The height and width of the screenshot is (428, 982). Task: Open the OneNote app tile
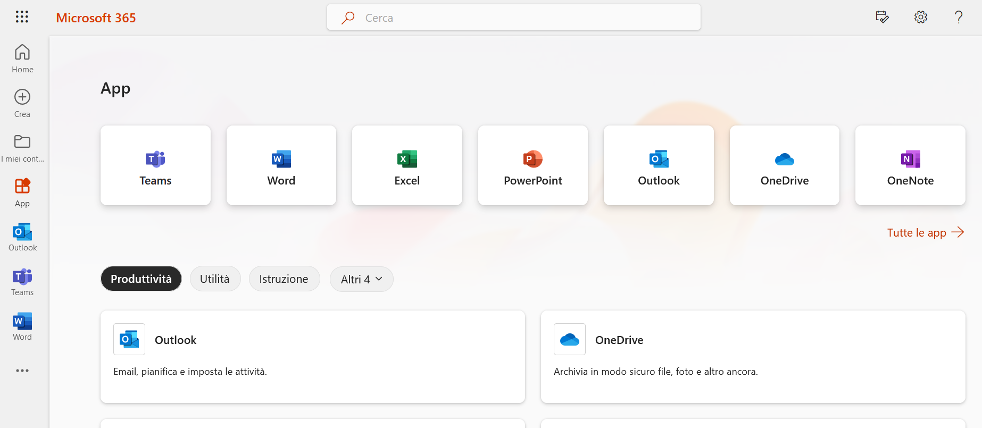[x=910, y=165]
